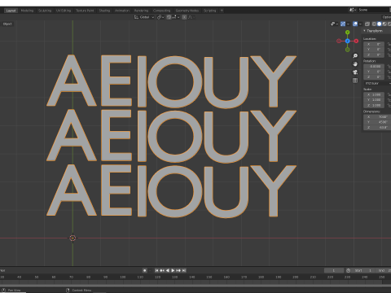Jump to next keyframe

click(x=178, y=270)
